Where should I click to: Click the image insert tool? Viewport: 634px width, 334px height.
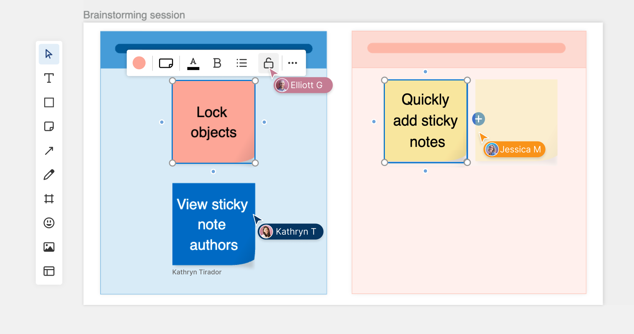(x=49, y=247)
